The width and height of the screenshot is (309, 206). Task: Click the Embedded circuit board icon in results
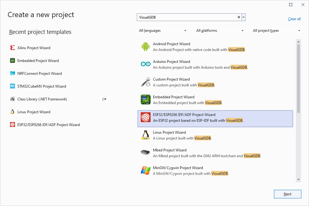146,99
